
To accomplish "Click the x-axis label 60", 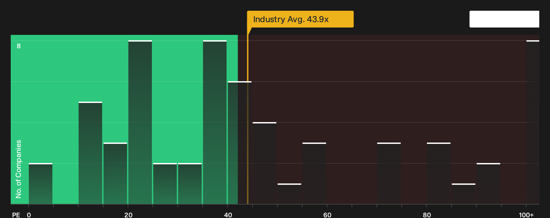I will [x=327, y=215].
